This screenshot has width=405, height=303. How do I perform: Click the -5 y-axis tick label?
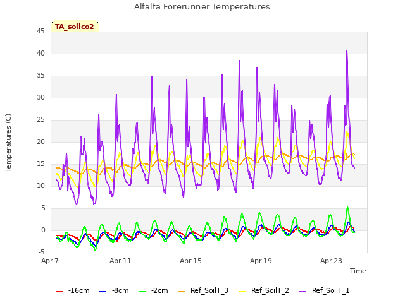point(42,252)
